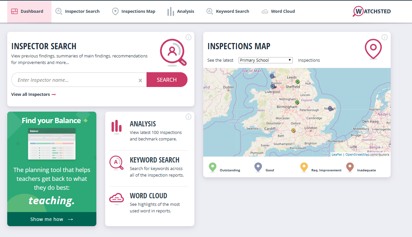
Task: Switch to the Inspector Search tab
Action: tap(78, 11)
